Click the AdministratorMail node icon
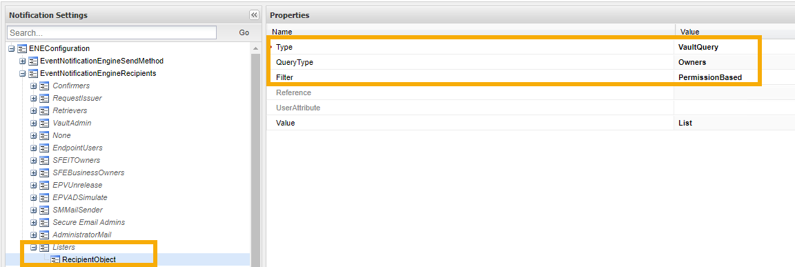This screenshot has height=267, width=795. (x=44, y=235)
